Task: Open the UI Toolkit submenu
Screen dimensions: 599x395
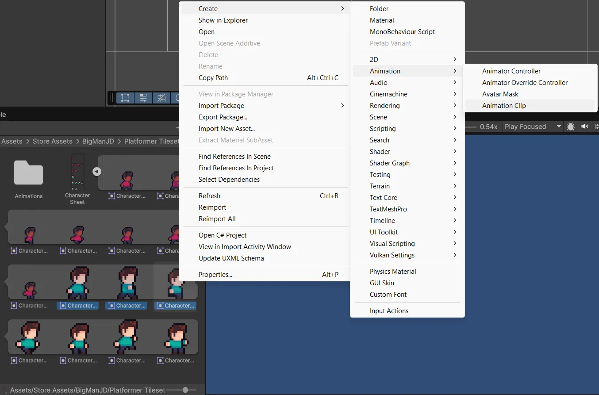Action: (x=407, y=232)
